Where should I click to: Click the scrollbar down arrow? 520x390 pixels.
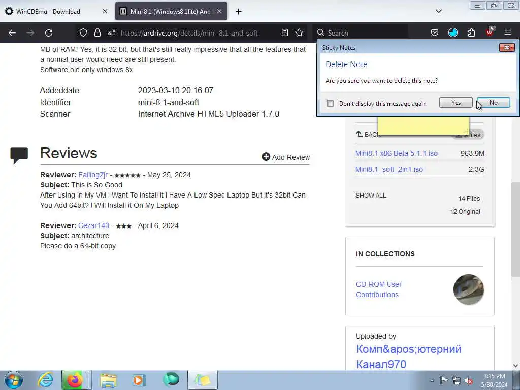pos(515,366)
